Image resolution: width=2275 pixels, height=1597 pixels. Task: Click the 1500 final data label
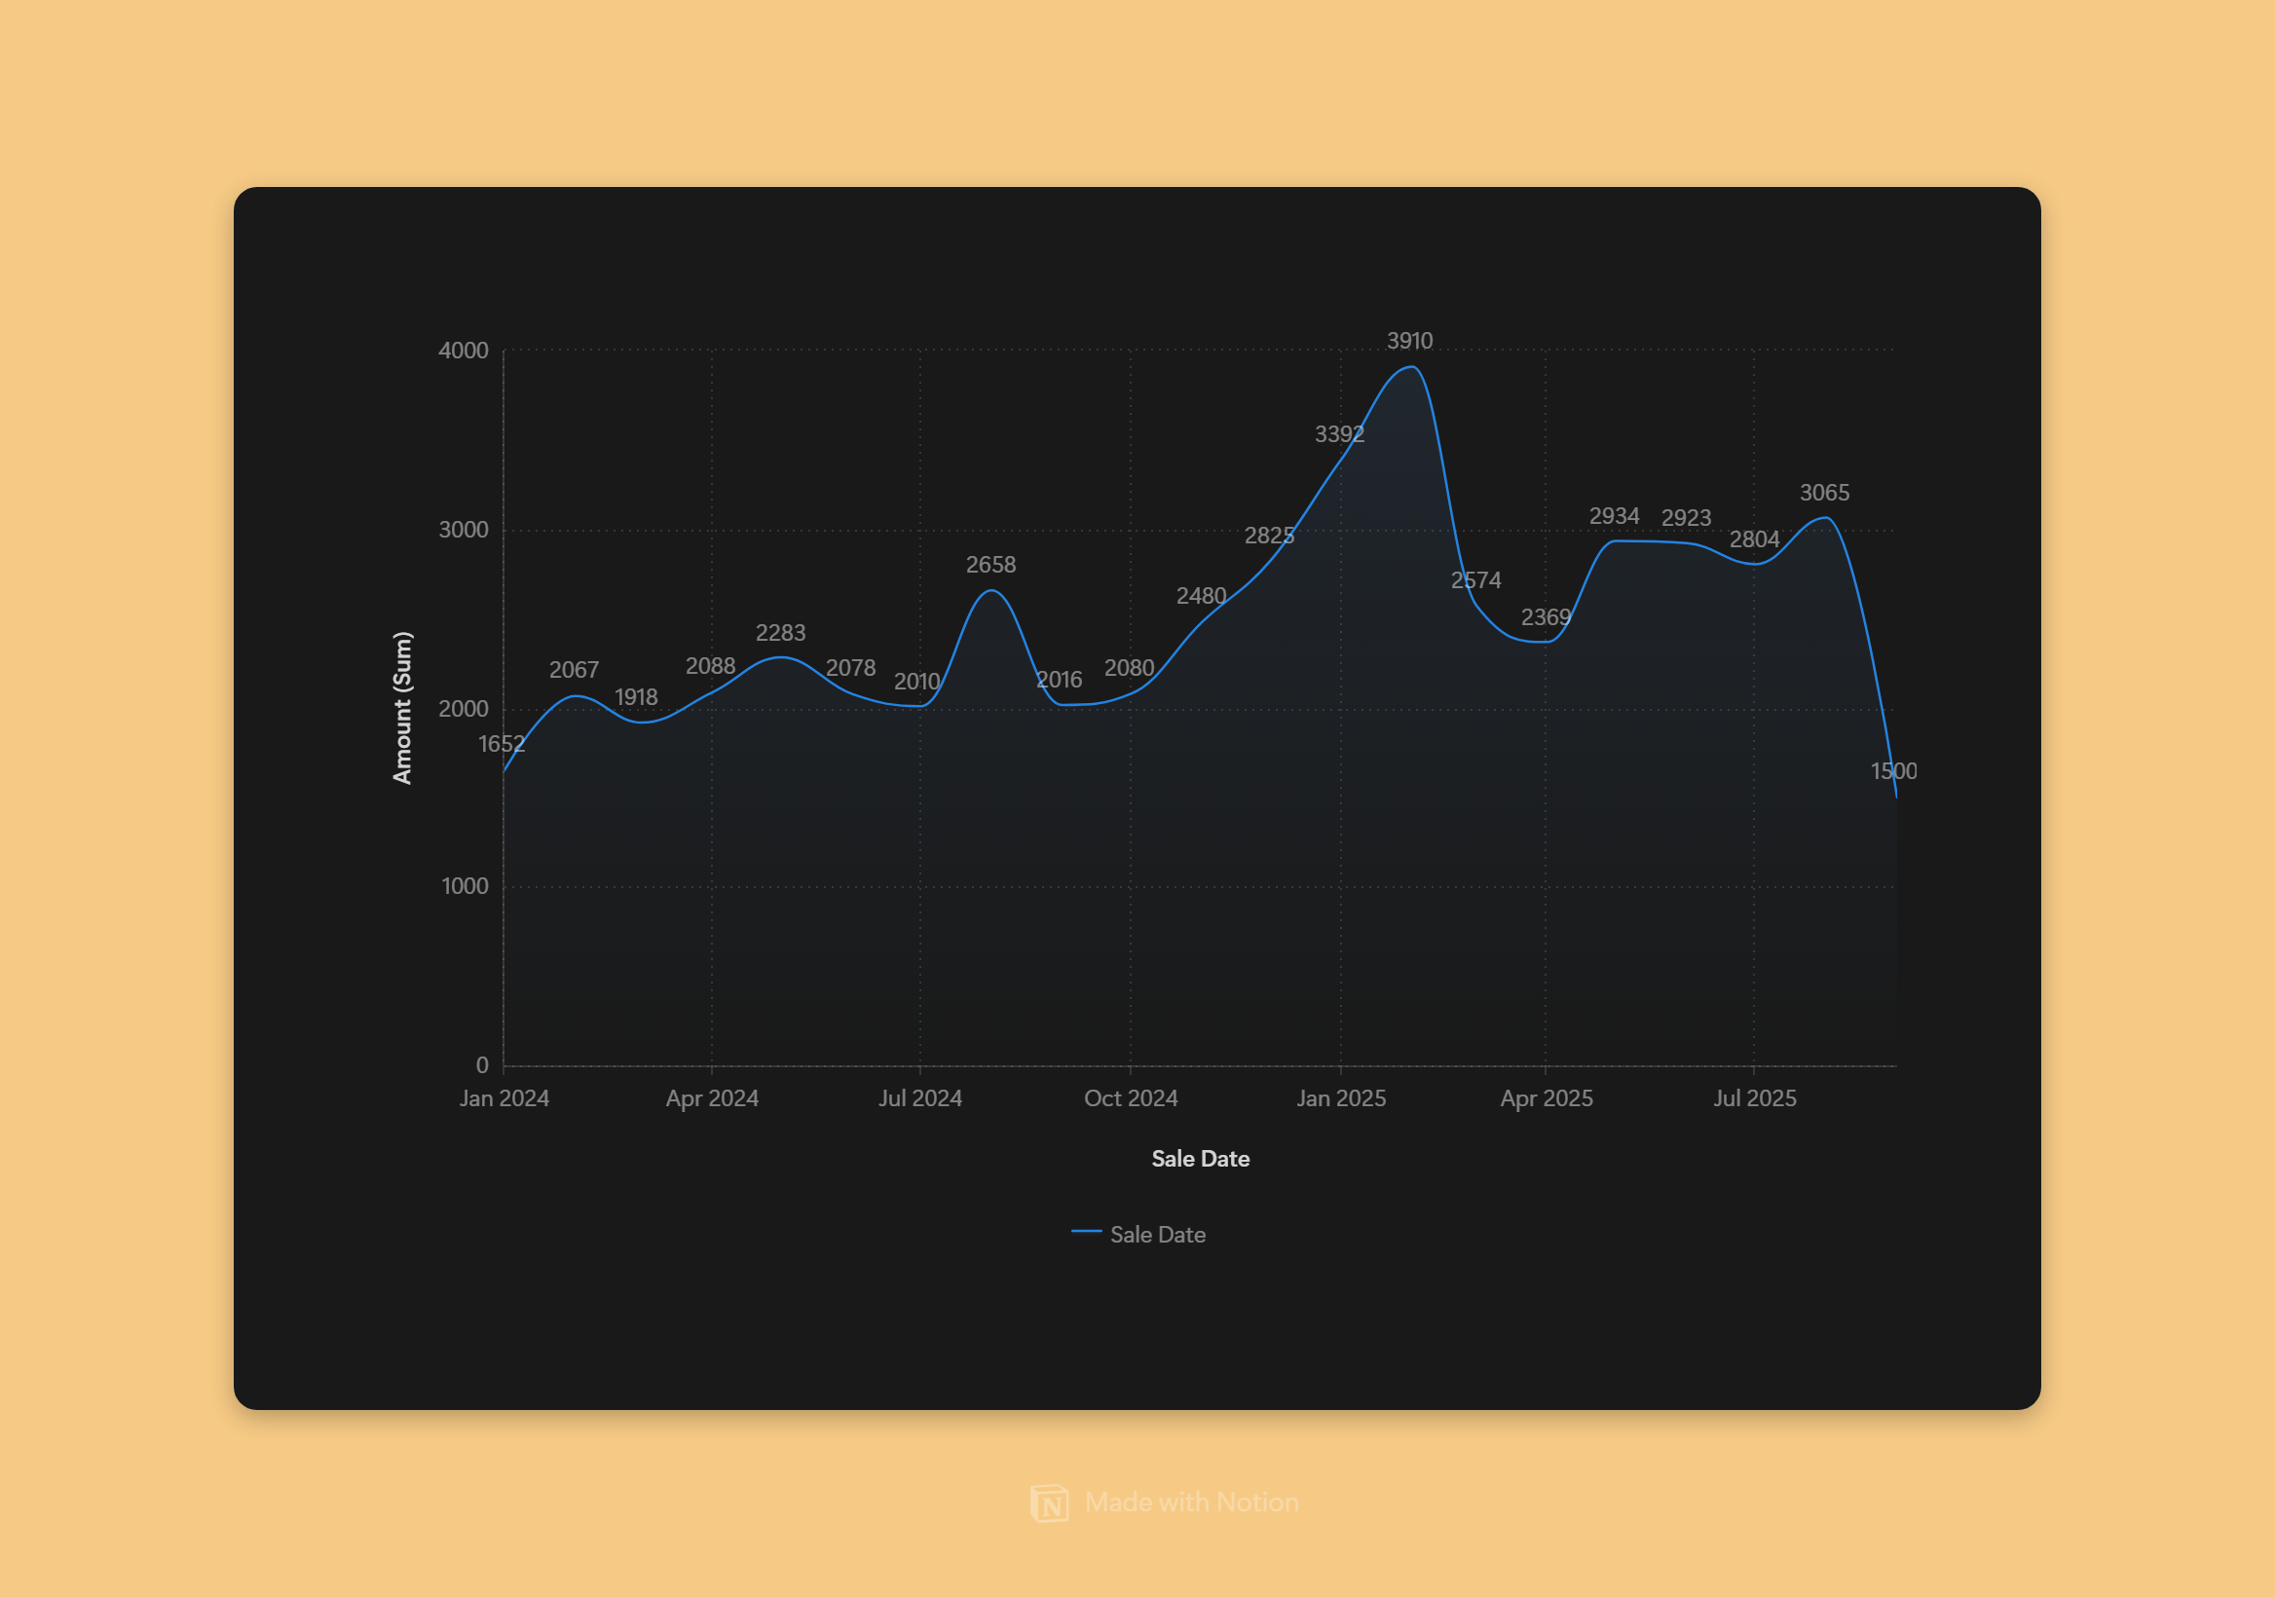coord(1892,771)
